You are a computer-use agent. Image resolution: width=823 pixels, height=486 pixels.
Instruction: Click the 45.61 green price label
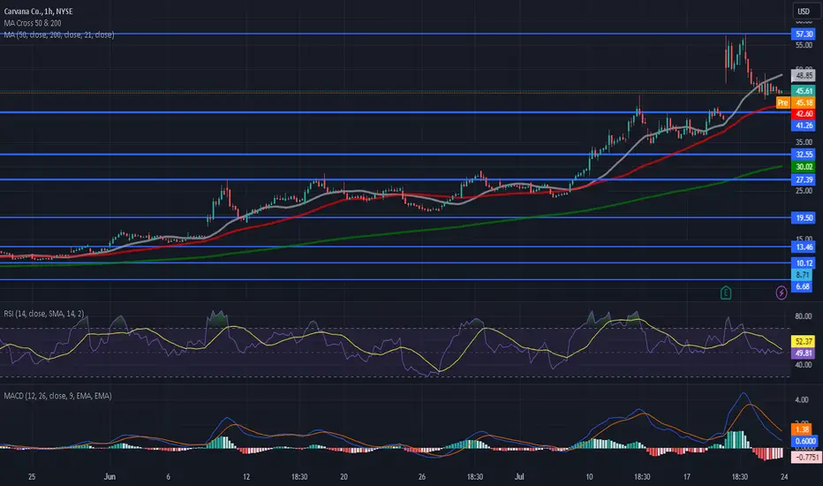804,91
